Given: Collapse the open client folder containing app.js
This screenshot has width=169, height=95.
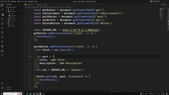Looking at the screenshot, I should [x=13, y=11].
